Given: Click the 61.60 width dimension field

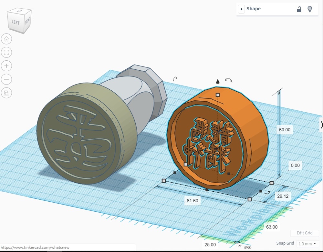Looking at the screenshot, I should [x=192, y=201].
